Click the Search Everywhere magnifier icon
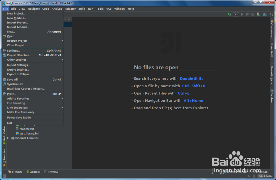The height and width of the screenshot is (180, 276). (x=271, y=14)
